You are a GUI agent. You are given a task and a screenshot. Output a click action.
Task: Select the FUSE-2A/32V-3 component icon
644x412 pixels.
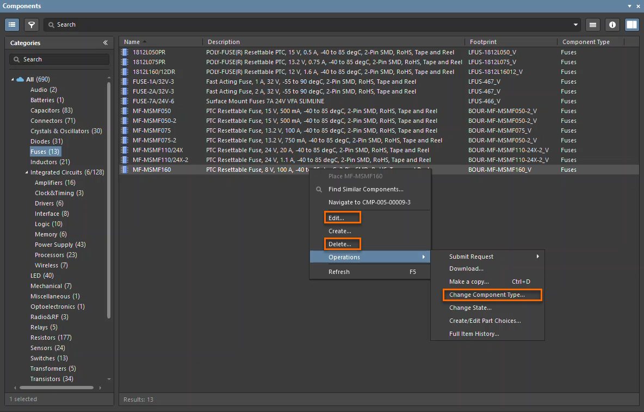pos(125,91)
